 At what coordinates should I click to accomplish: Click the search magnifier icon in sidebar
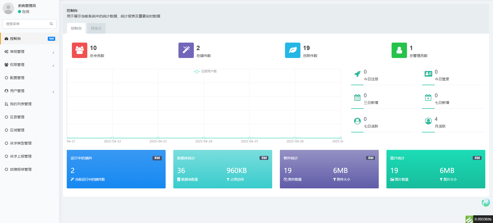point(51,24)
